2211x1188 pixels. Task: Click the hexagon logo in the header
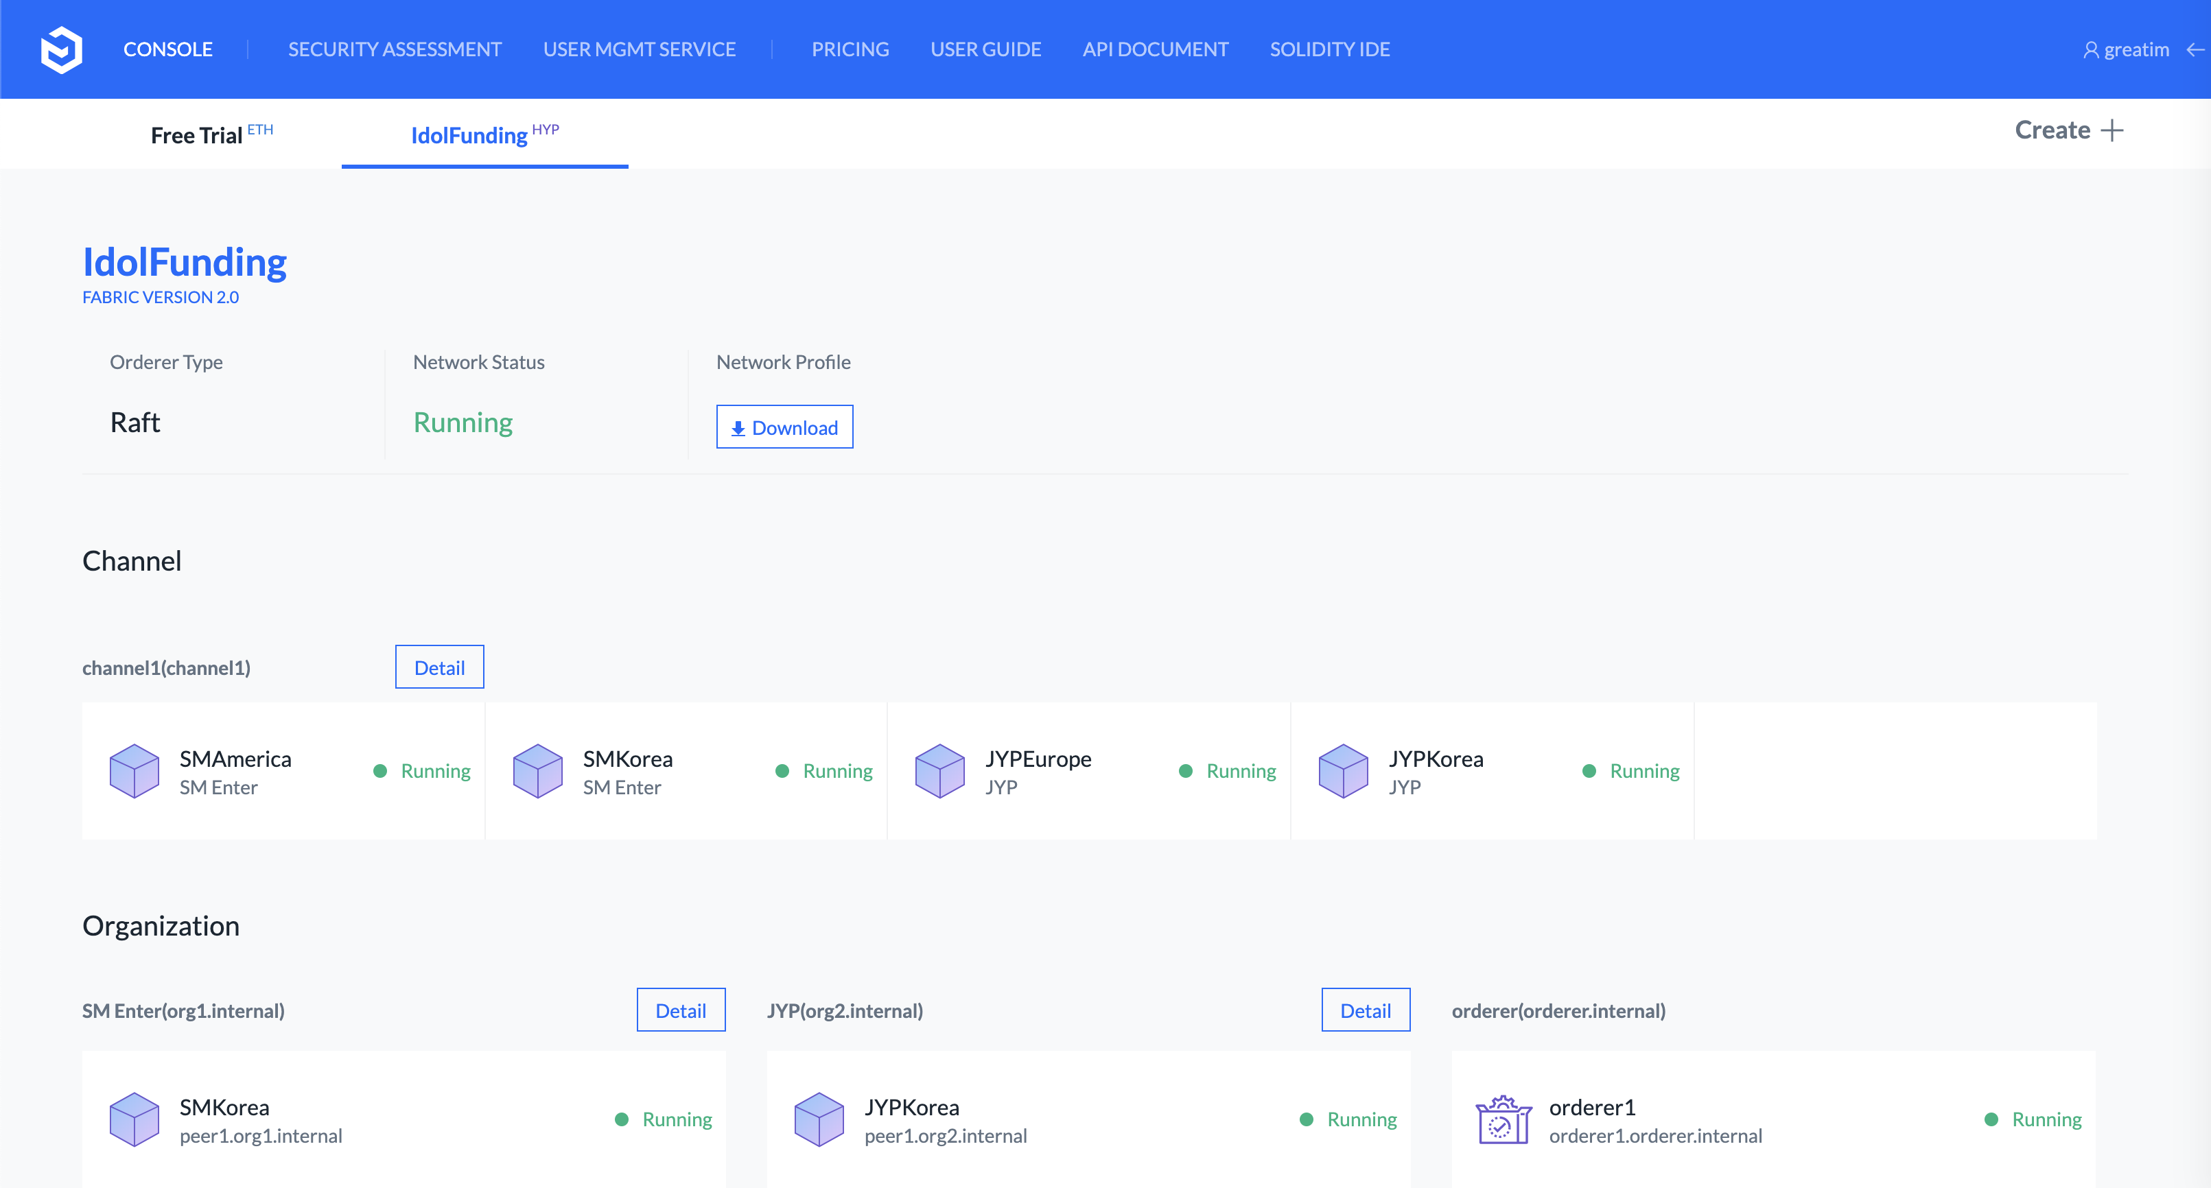click(61, 50)
